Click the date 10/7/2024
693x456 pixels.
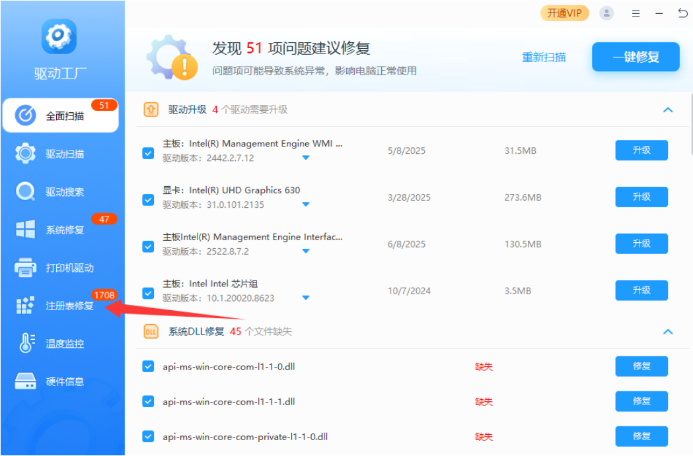coord(409,291)
